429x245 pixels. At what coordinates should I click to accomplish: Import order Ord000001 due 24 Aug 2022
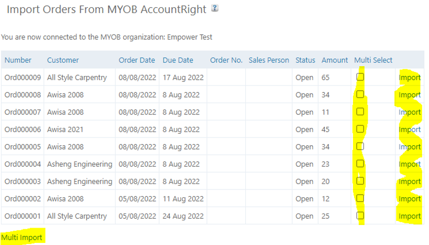(410, 216)
